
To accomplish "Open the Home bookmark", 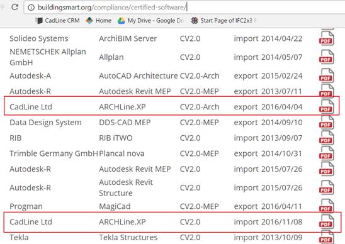I will pos(98,21).
